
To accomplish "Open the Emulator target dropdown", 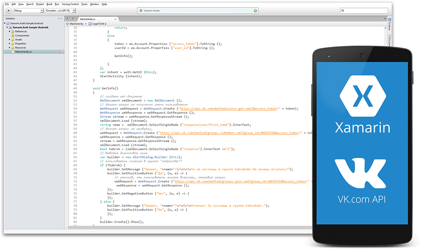I will 60,10.
